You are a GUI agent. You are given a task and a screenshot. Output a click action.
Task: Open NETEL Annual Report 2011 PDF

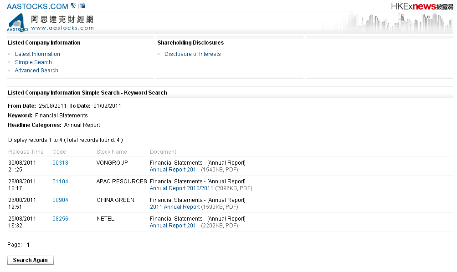(175, 226)
